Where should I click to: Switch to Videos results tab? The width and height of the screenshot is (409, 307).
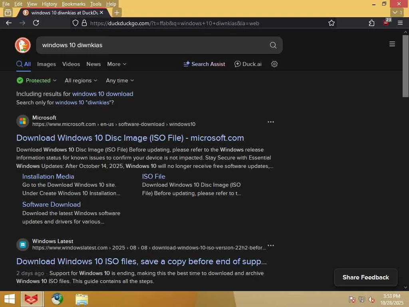(x=71, y=64)
